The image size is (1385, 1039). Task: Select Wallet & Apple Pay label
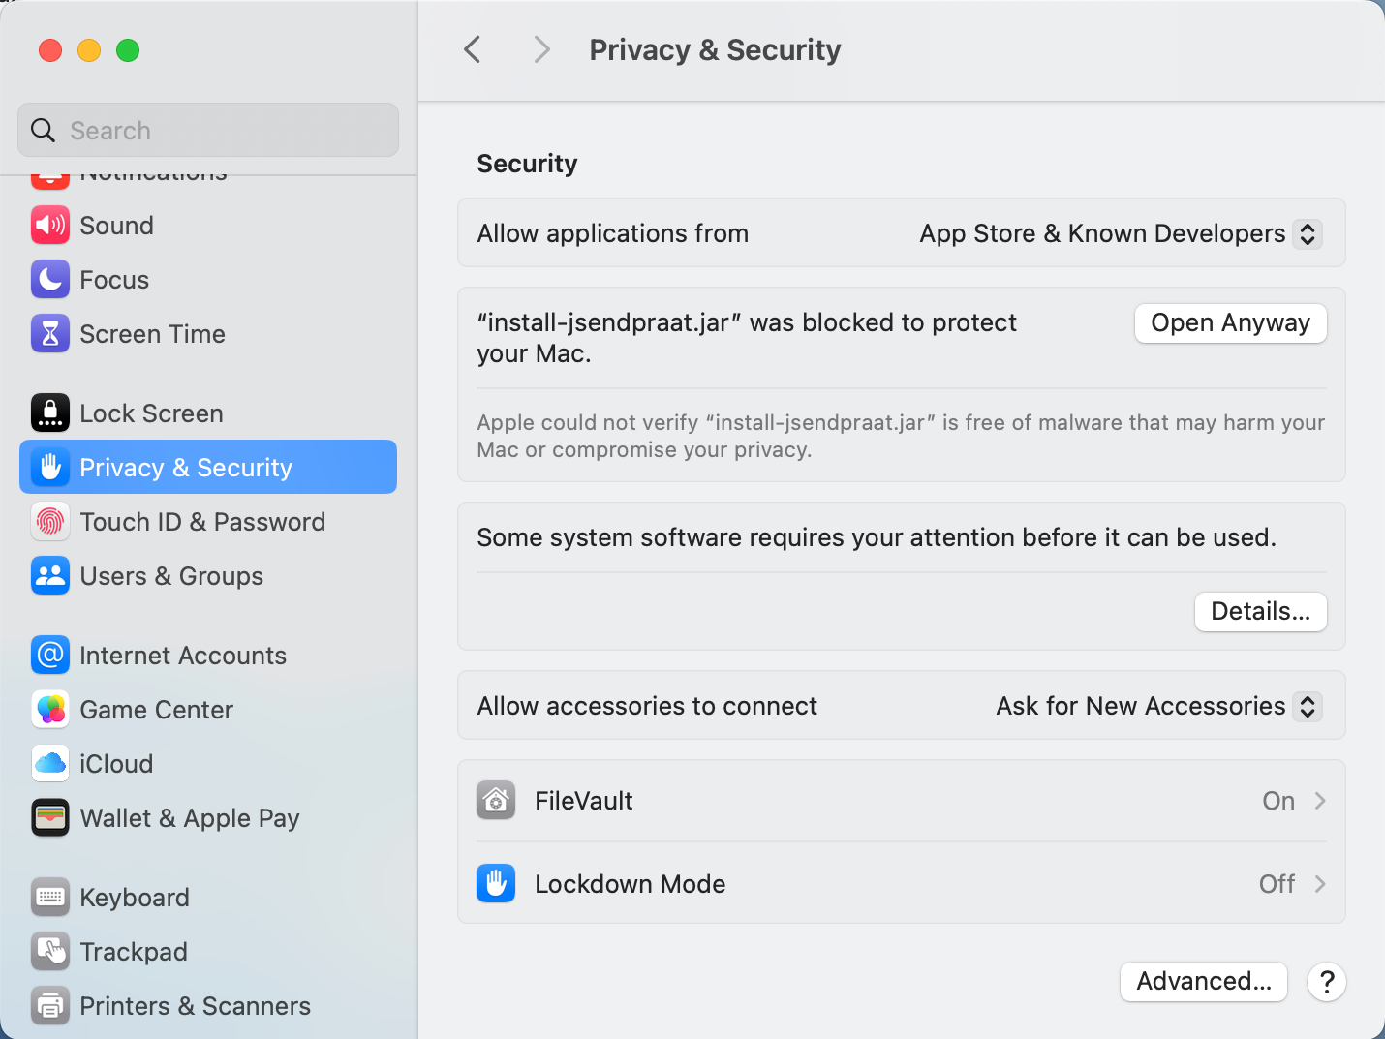pyautogui.click(x=190, y=818)
